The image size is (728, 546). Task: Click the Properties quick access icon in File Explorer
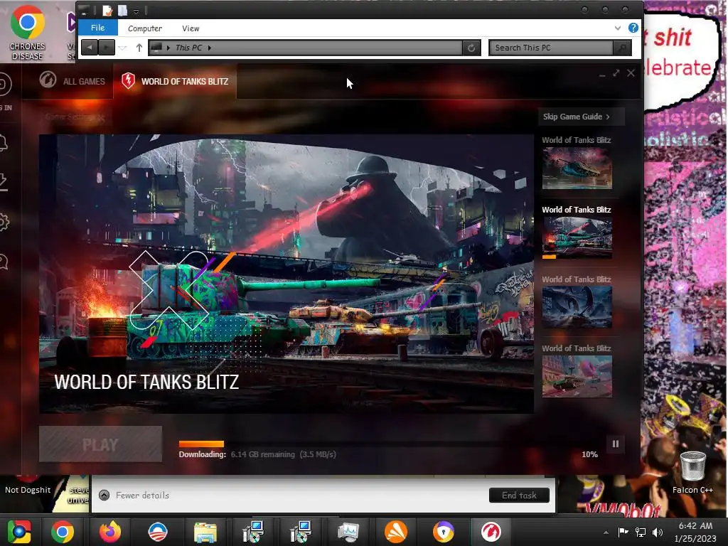coord(107,10)
